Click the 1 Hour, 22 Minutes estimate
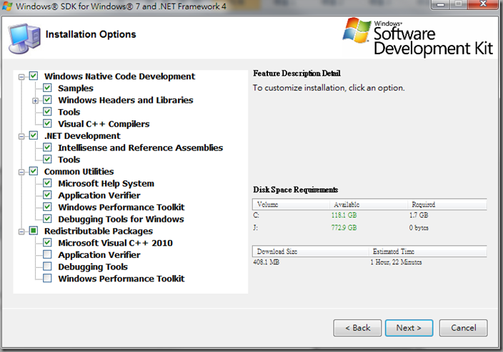 [396, 262]
